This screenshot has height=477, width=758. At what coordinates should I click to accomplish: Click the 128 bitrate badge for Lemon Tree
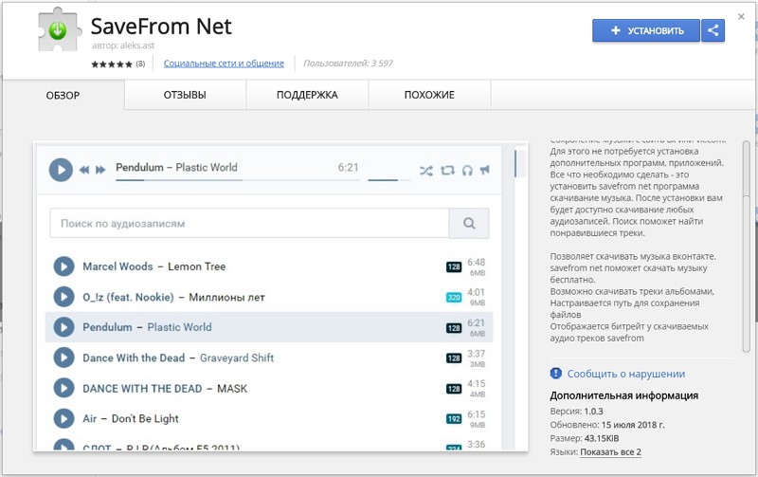click(454, 267)
